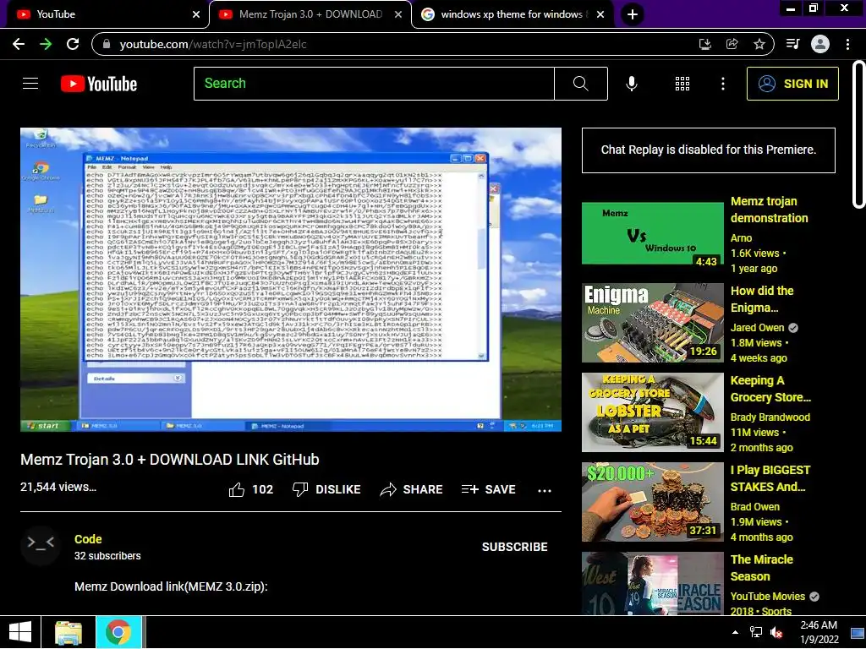The width and height of the screenshot is (866, 649).
Task: Focus the YouTube search field
Action: click(x=374, y=84)
